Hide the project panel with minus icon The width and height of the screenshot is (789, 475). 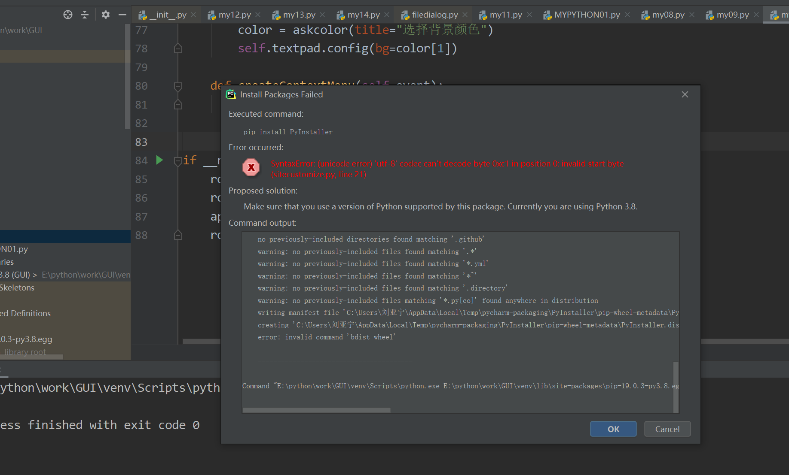(122, 15)
